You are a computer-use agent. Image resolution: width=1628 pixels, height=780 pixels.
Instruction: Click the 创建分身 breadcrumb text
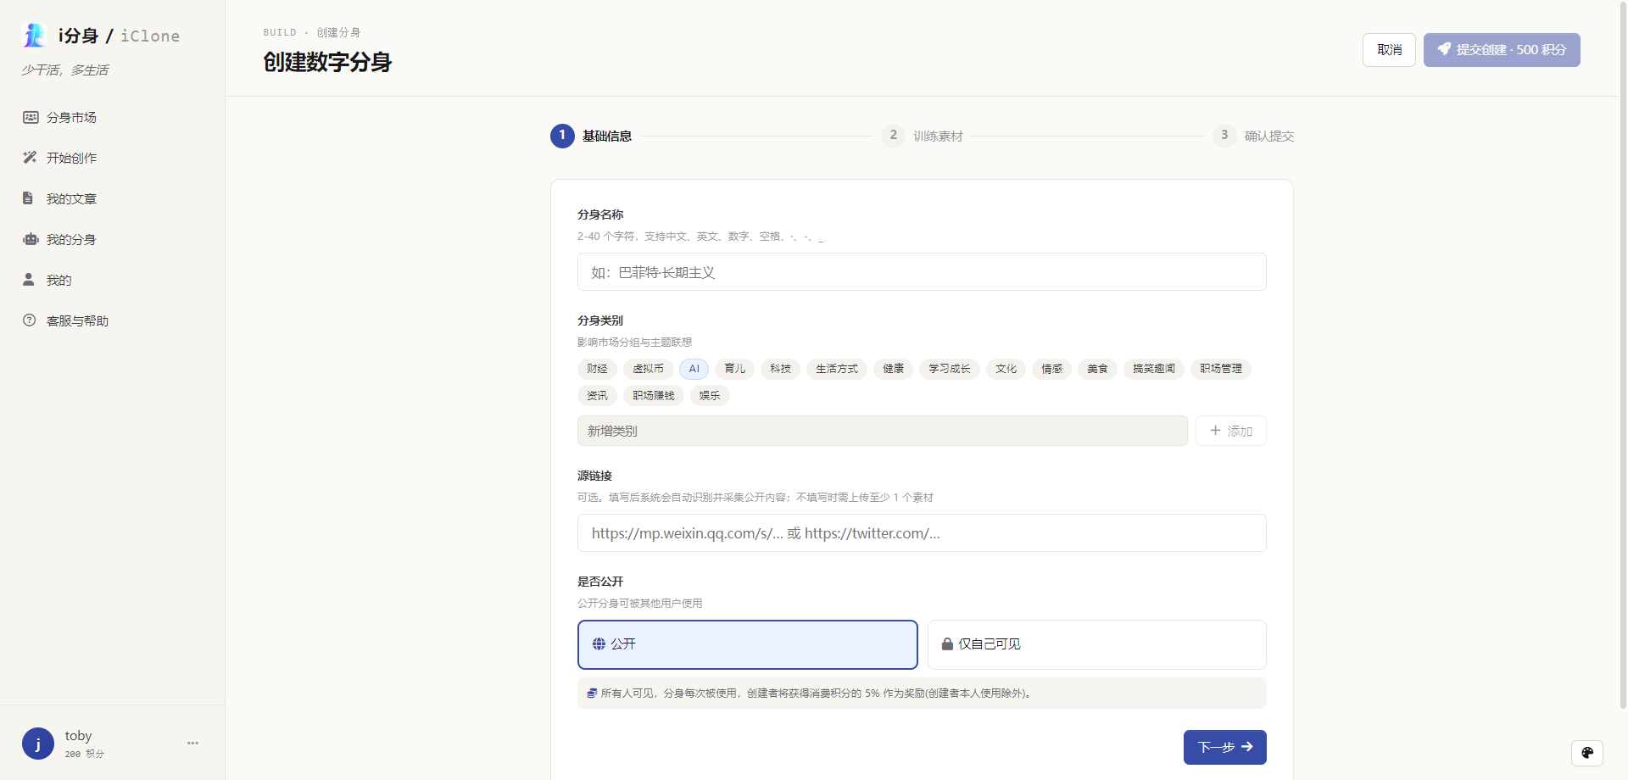(x=338, y=32)
